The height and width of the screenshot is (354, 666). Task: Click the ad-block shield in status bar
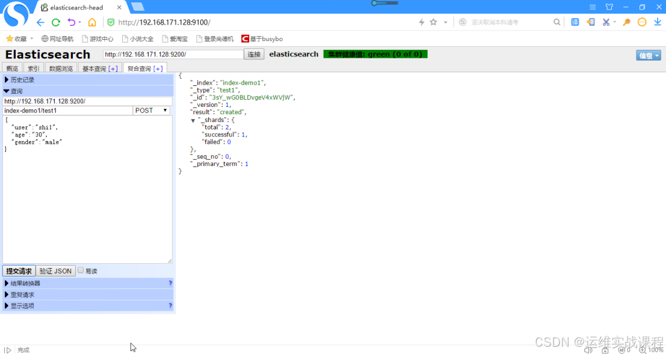pos(621,350)
